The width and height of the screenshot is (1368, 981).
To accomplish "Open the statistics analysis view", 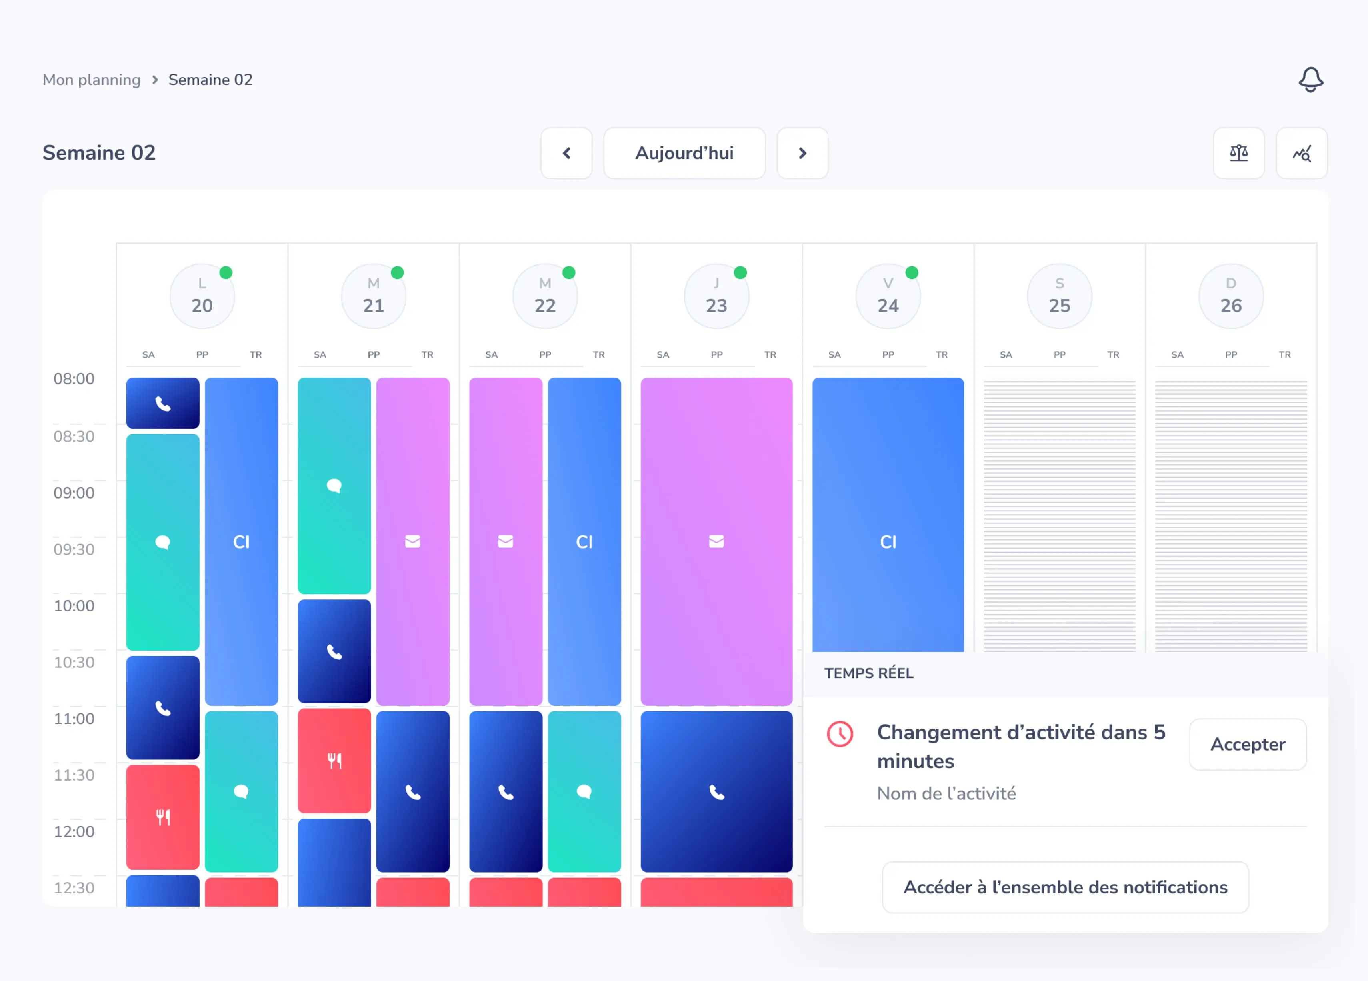I will pyautogui.click(x=1302, y=153).
